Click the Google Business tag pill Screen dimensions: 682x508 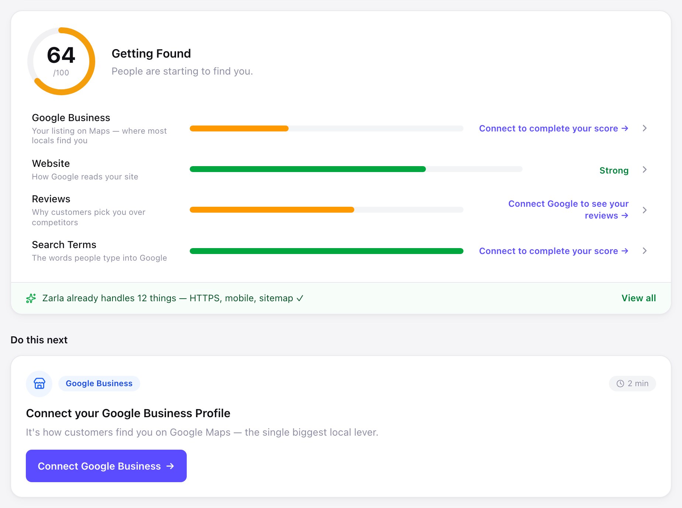(x=99, y=384)
